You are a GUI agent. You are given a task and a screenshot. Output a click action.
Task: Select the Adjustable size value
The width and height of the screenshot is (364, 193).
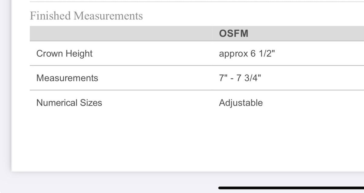click(241, 103)
